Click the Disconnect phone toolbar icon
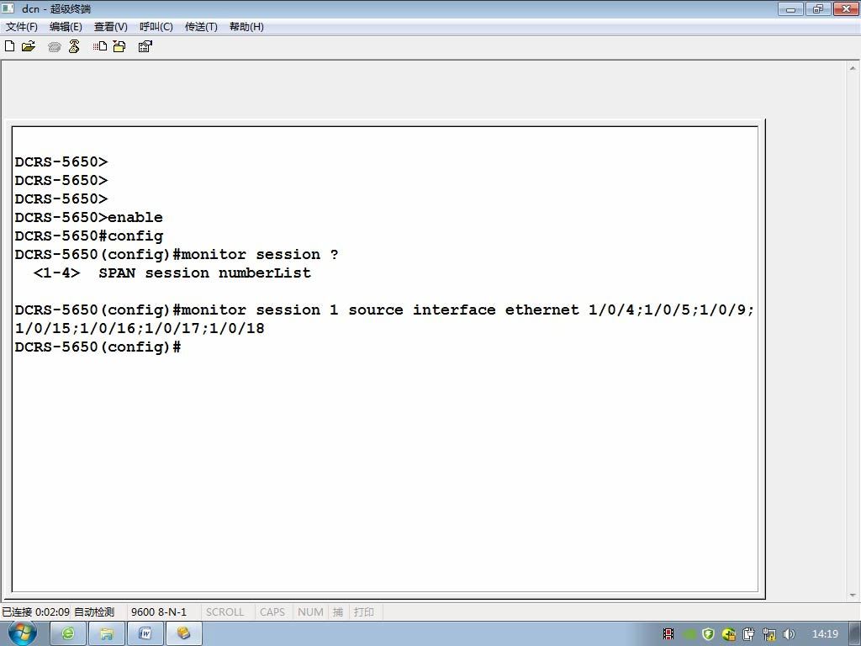The height and width of the screenshot is (646, 861). coord(74,46)
